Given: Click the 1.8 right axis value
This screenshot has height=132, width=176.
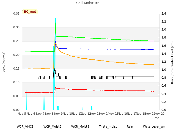Looking at the screenshot, I should 164,37.
